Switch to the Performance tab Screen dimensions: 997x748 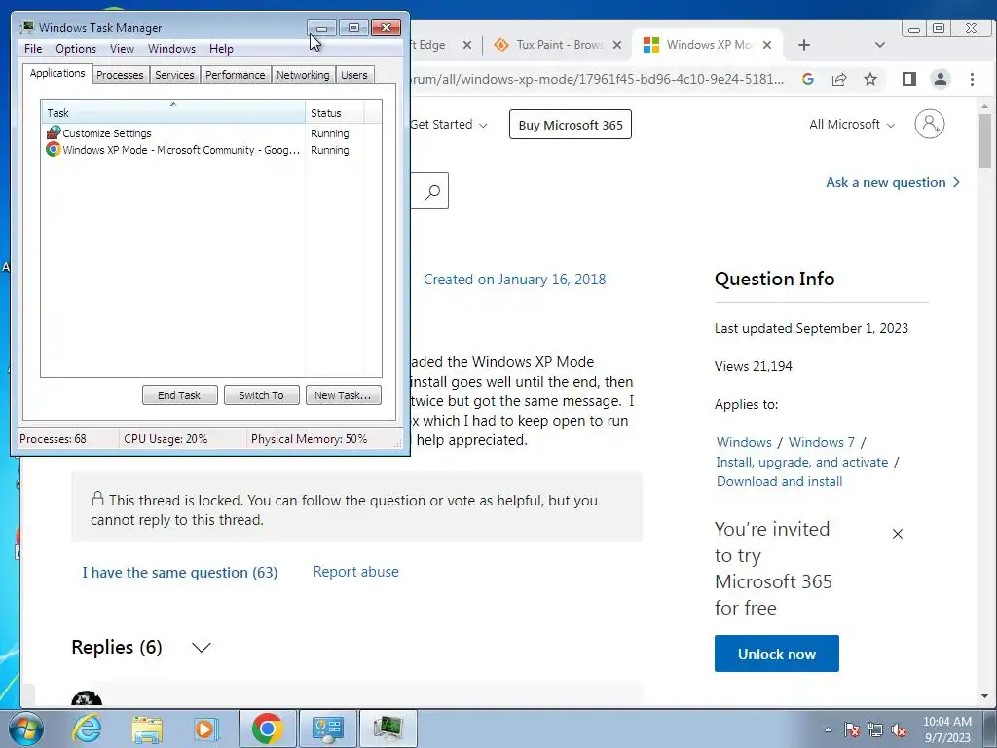(236, 75)
